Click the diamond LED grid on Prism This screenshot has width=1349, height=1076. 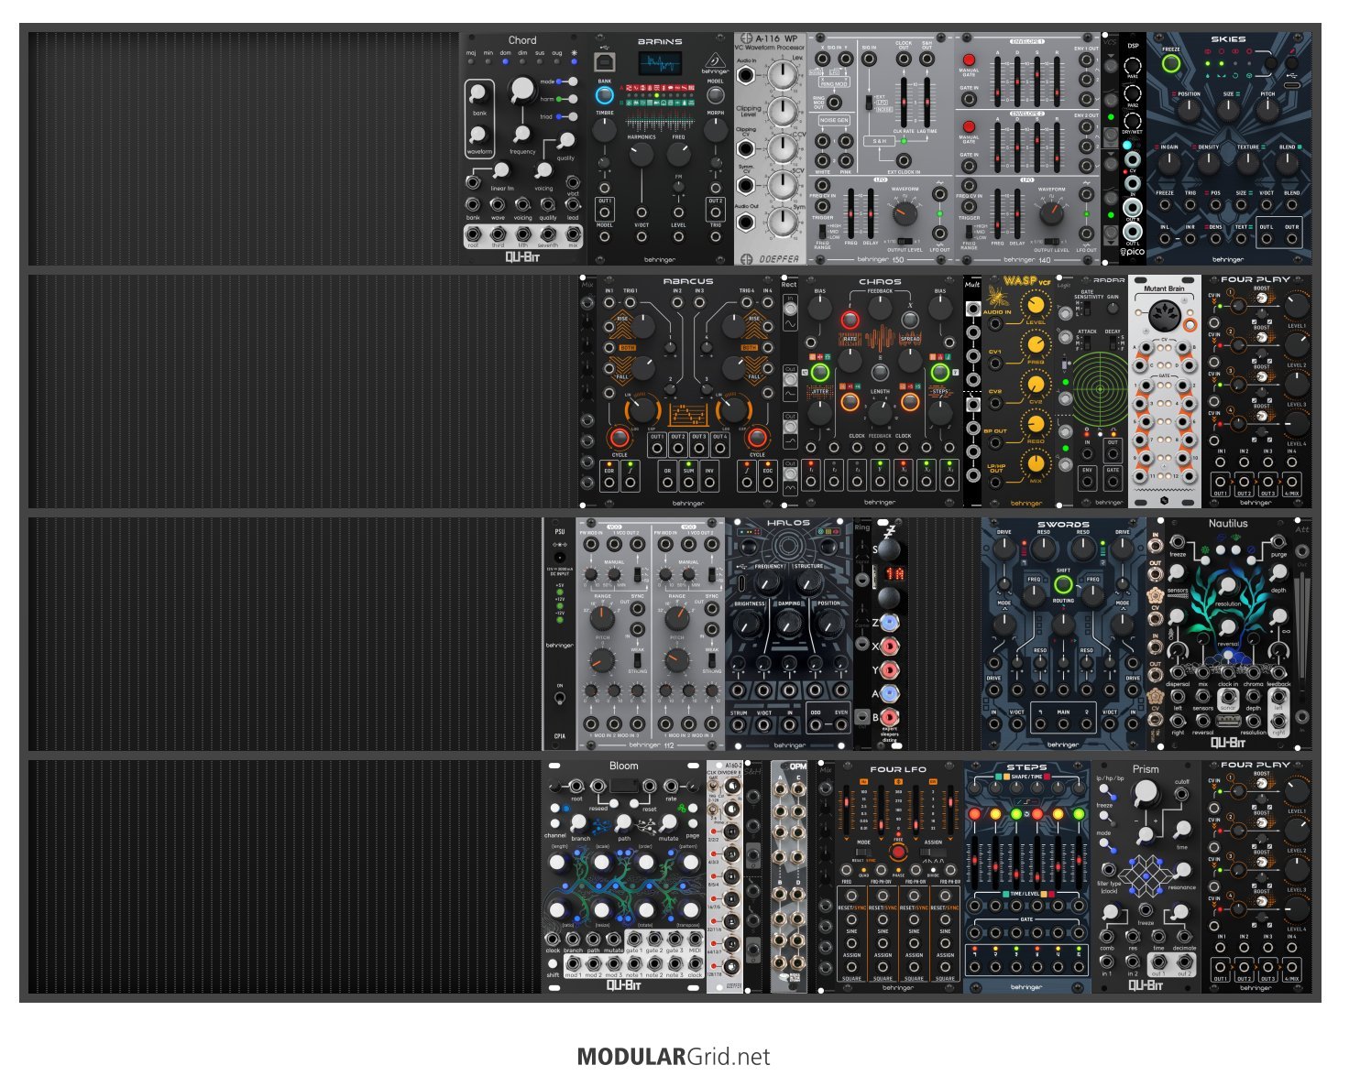pos(1146,876)
